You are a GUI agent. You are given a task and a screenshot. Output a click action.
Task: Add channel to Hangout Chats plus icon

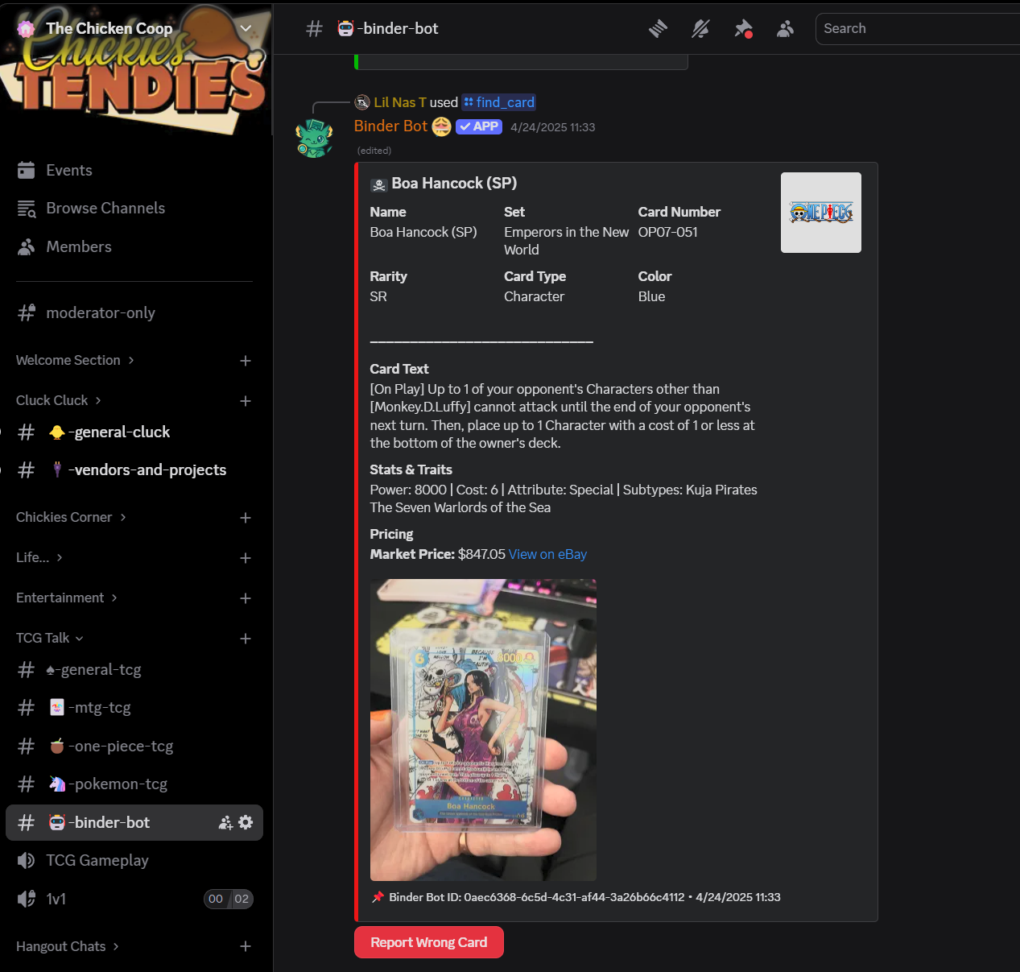point(246,947)
